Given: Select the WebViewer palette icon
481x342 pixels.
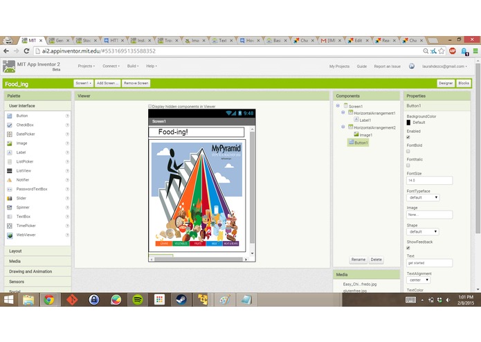Looking at the screenshot, I should (10, 235).
